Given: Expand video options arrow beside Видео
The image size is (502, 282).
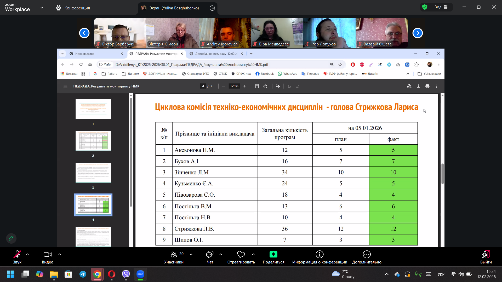Looking at the screenshot, I should (x=60, y=254).
